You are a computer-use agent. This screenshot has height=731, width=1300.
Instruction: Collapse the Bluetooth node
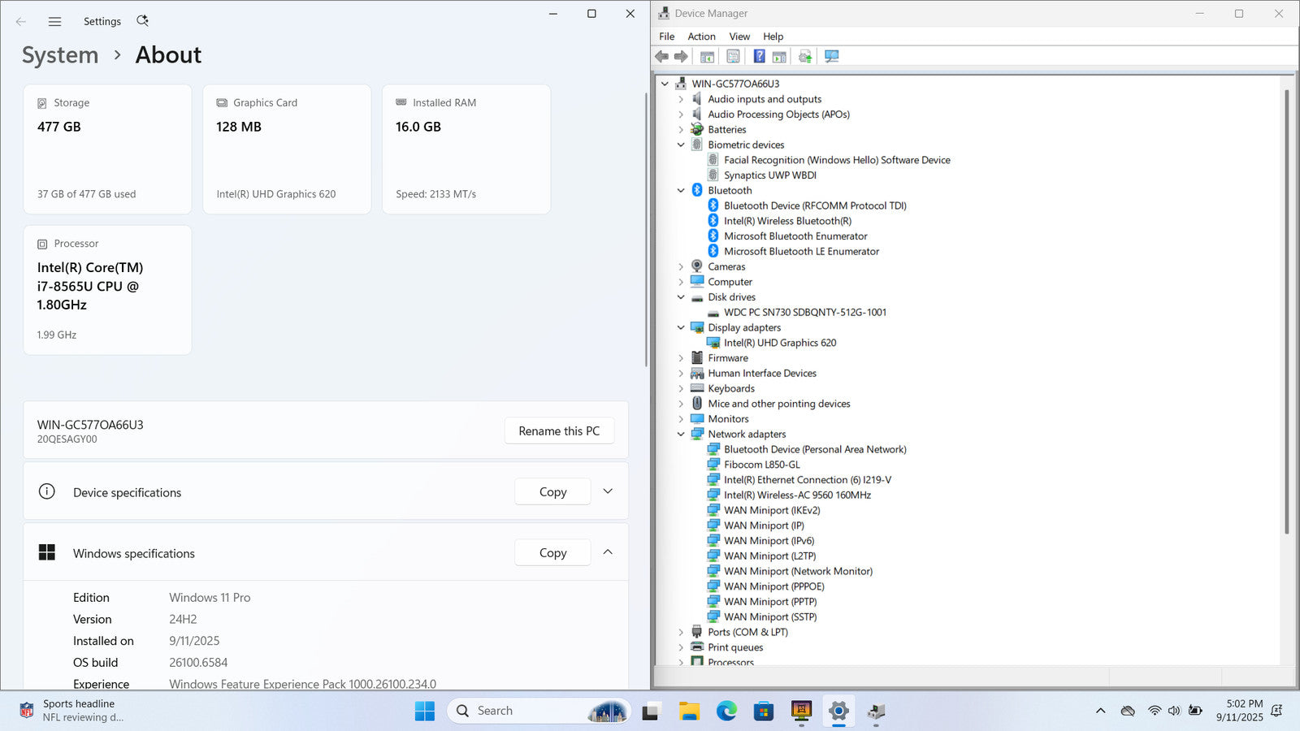coord(681,191)
